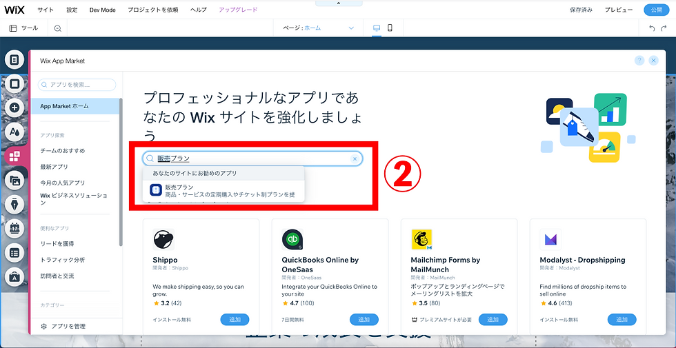
Task: Switch to desktop view icon
Action: [x=377, y=28]
